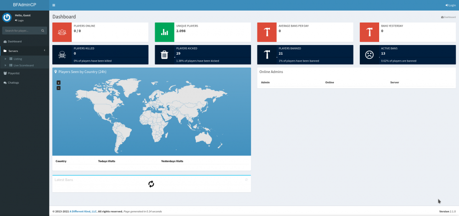Click the sad face Active Bans icon
Screen dimensions: 459x216
(369, 55)
